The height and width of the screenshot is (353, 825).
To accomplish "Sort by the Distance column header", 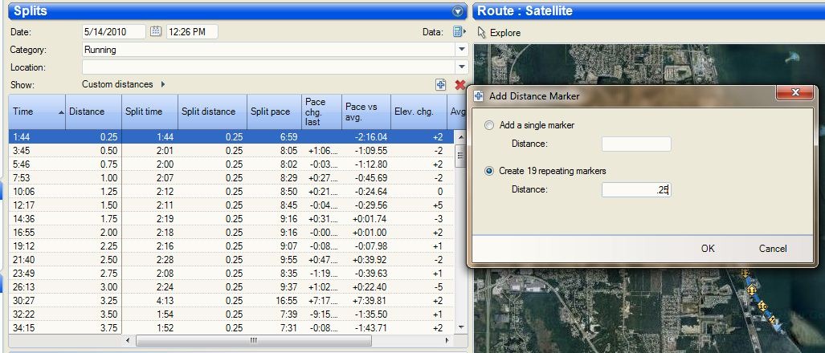I will (x=94, y=112).
